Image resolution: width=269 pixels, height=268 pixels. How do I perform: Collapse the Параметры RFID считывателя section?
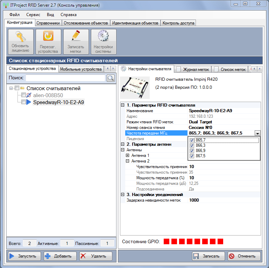(122, 105)
